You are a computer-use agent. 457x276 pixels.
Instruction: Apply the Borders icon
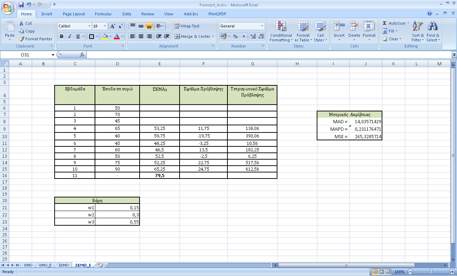click(91, 36)
